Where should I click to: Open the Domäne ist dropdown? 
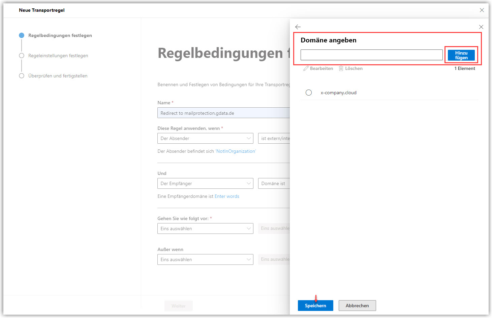274,183
